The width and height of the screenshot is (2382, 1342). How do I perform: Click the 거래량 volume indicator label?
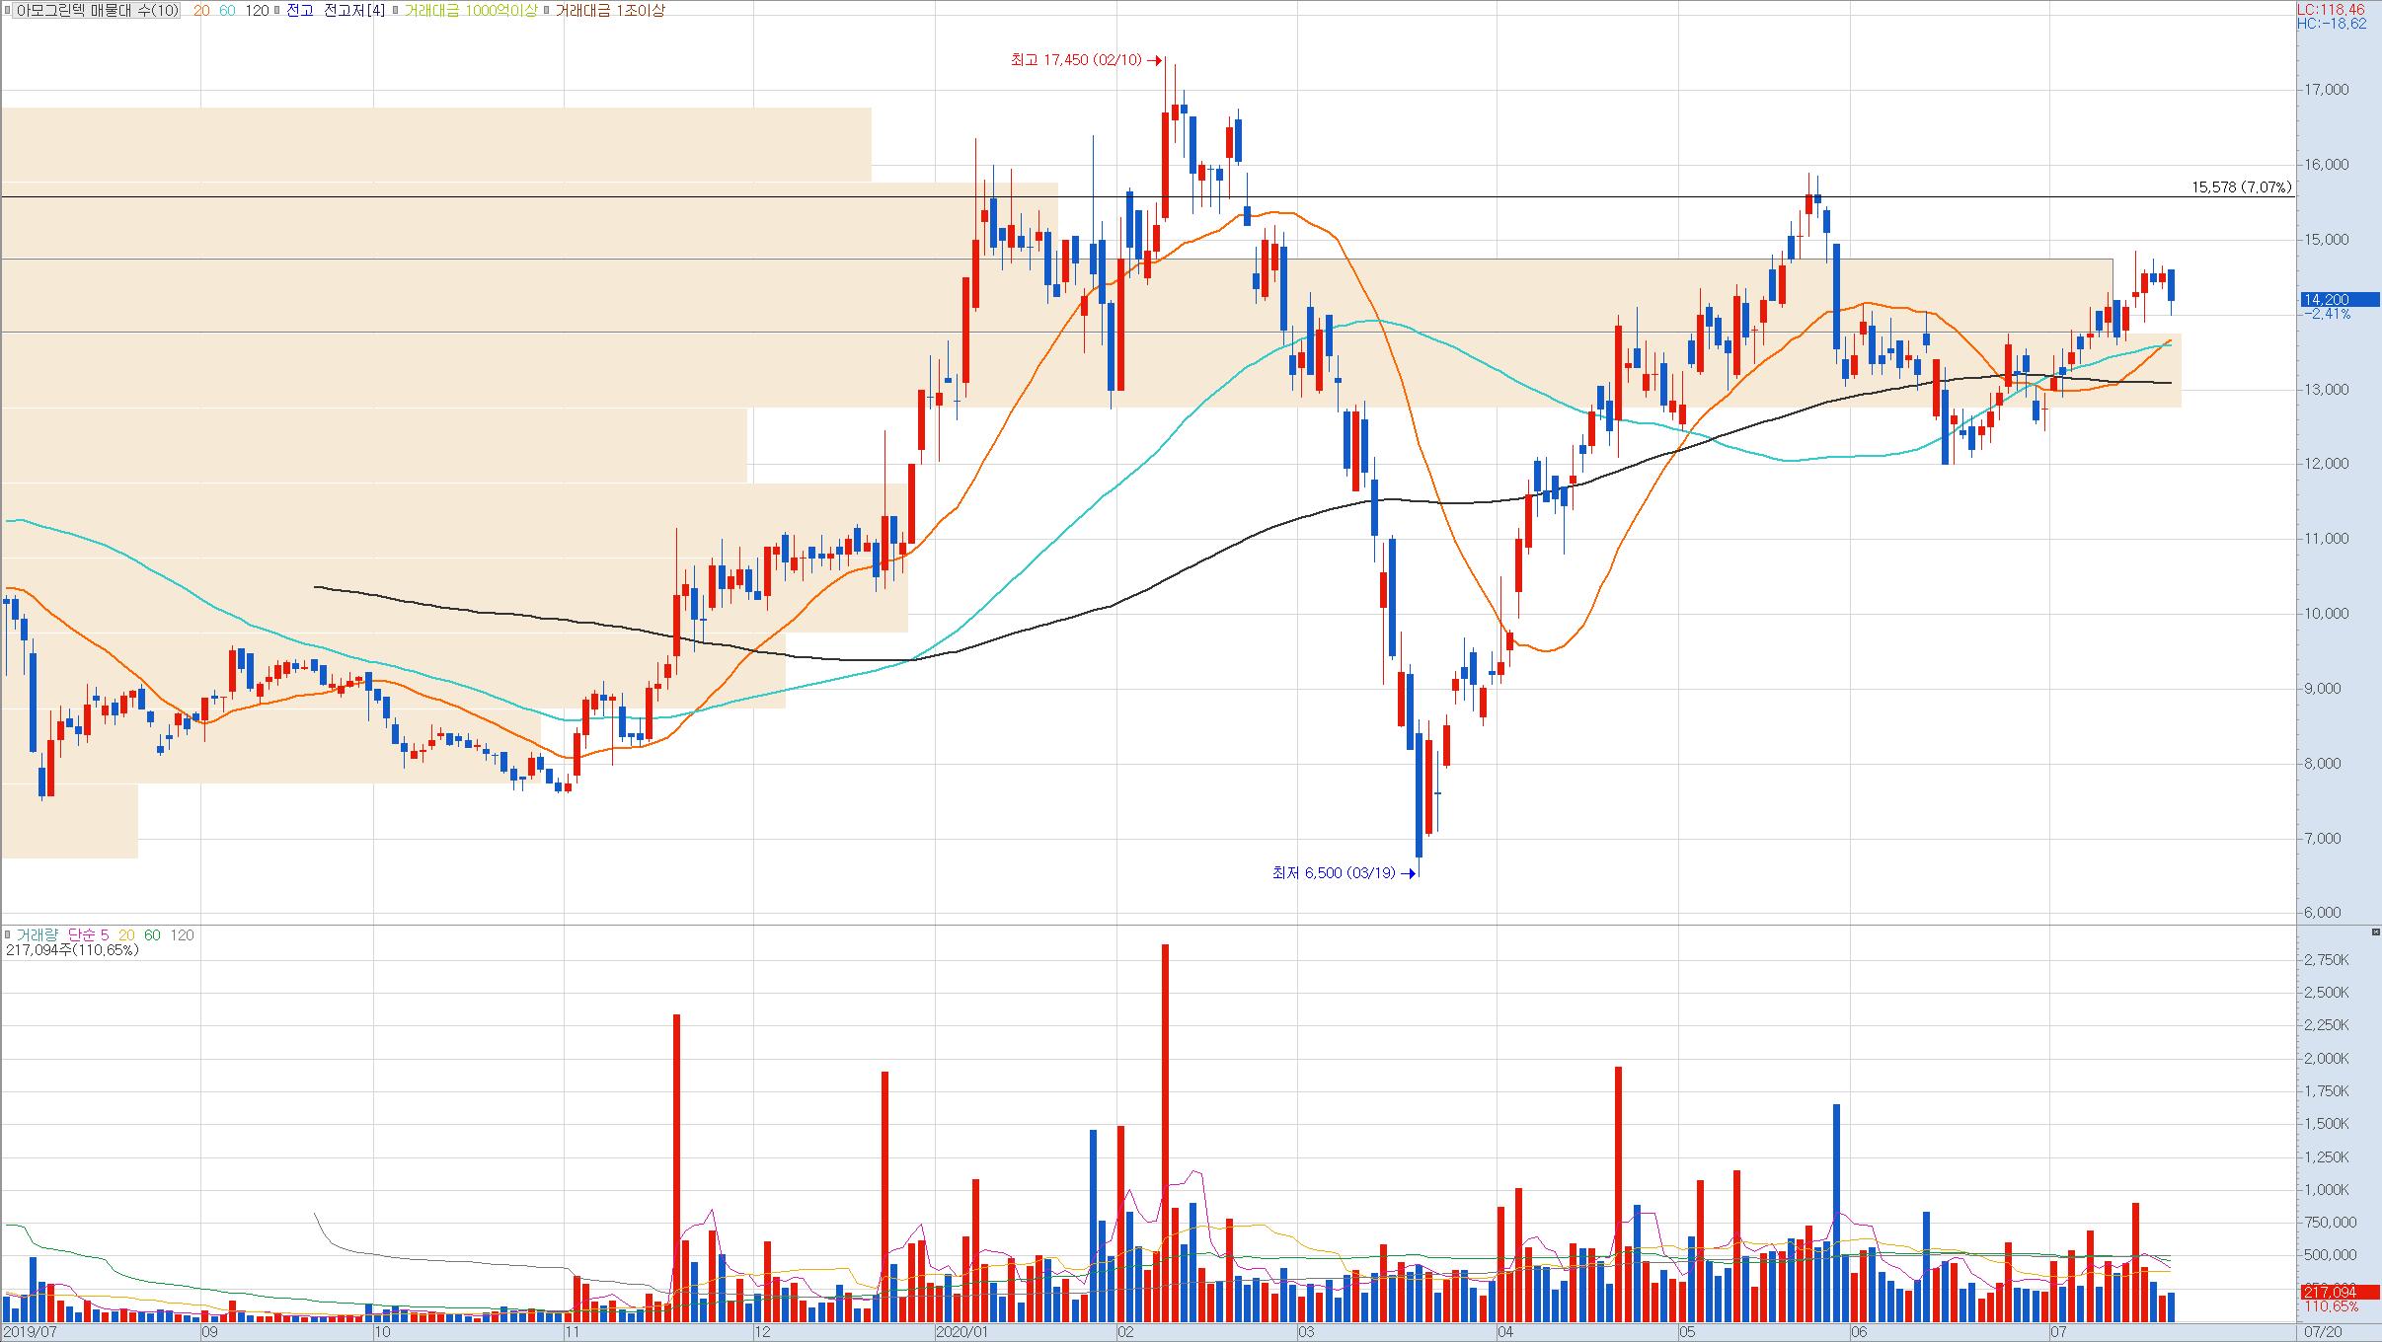pyautogui.click(x=38, y=934)
